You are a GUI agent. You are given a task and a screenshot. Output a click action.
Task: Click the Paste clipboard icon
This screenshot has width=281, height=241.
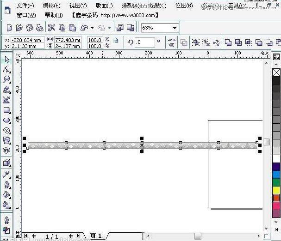[x=72, y=28]
